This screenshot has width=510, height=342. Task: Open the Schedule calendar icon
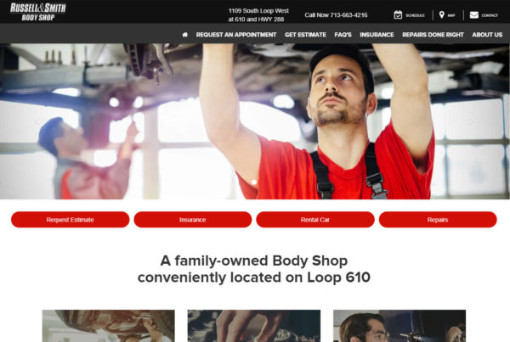398,15
